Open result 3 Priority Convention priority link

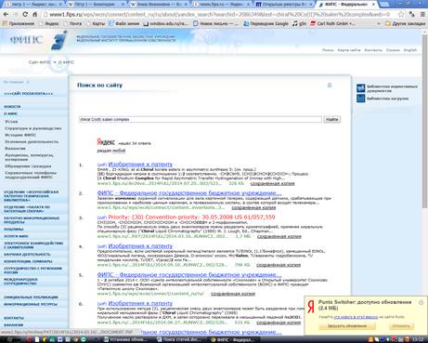tap(191, 218)
